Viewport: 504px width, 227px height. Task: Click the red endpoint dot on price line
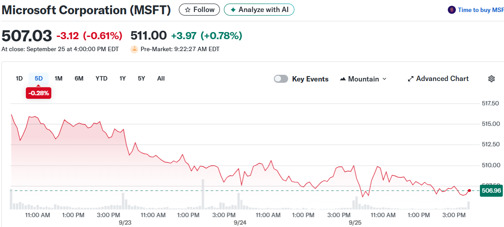470,191
